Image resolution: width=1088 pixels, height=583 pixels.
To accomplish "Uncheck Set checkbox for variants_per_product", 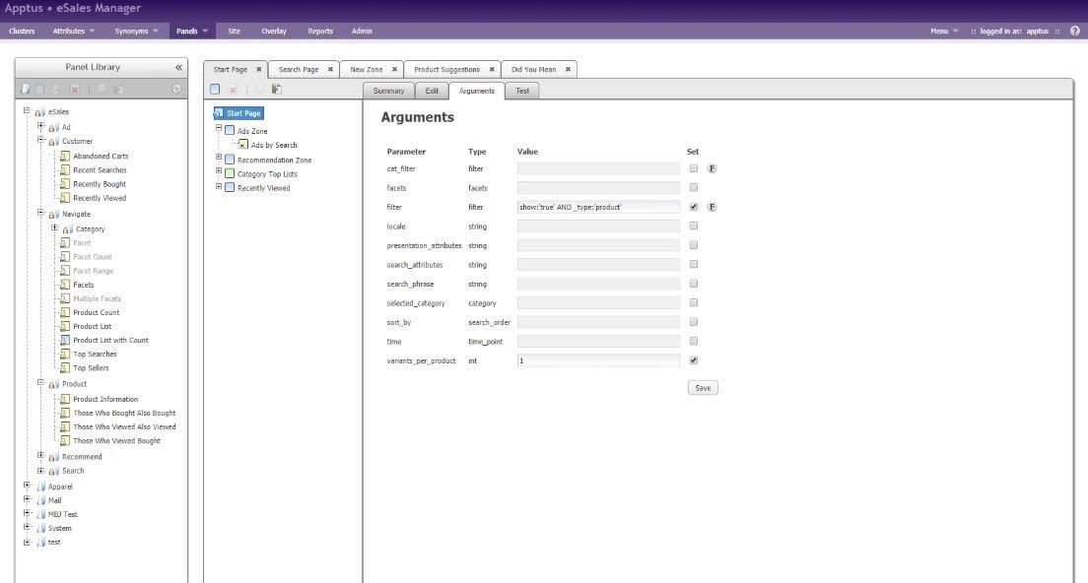I will (x=693, y=360).
